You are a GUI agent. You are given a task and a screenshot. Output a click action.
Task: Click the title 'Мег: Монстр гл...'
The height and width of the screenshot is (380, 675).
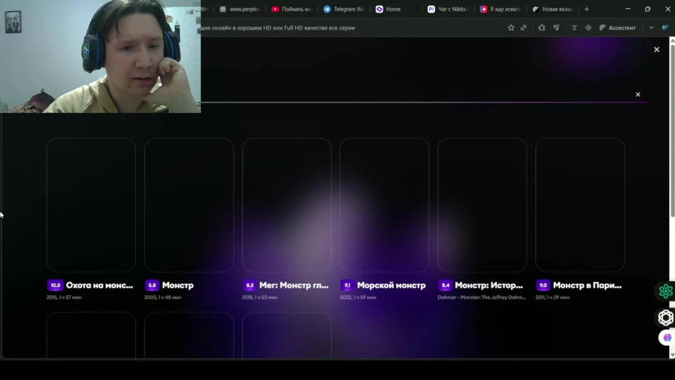(x=294, y=285)
